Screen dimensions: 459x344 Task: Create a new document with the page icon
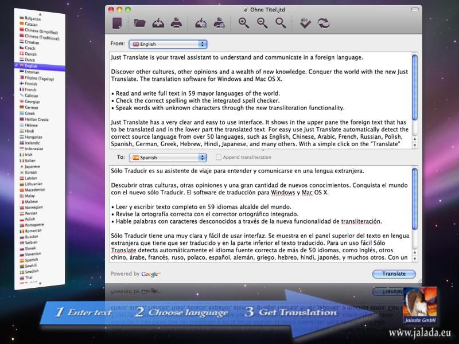[x=117, y=23]
